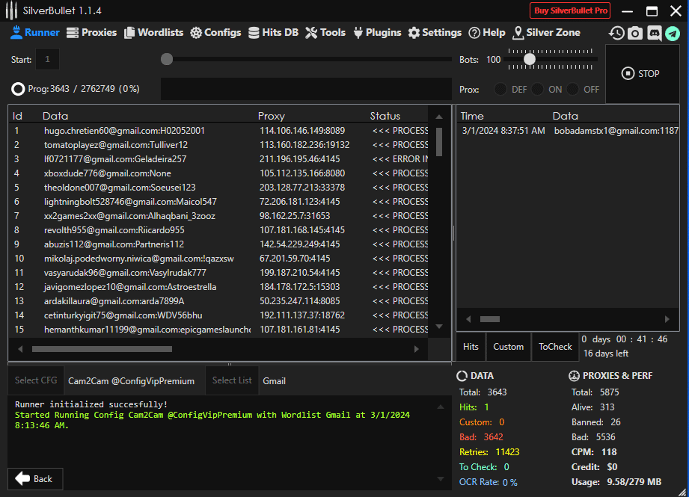Click the Start number input field

point(47,59)
